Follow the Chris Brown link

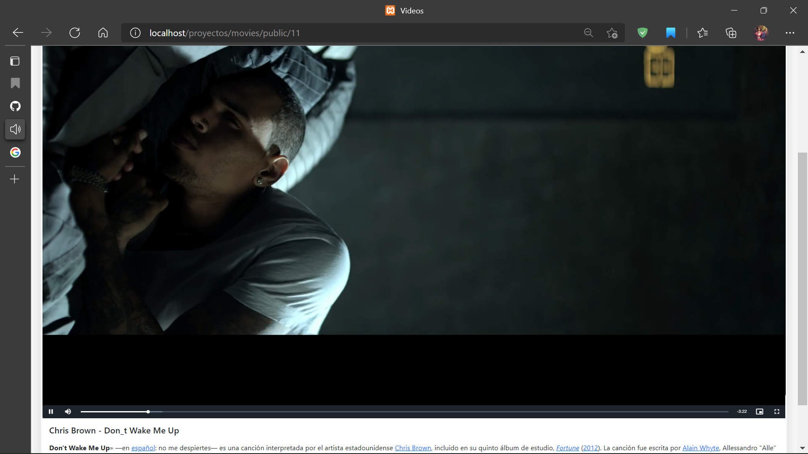(x=412, y=448)
